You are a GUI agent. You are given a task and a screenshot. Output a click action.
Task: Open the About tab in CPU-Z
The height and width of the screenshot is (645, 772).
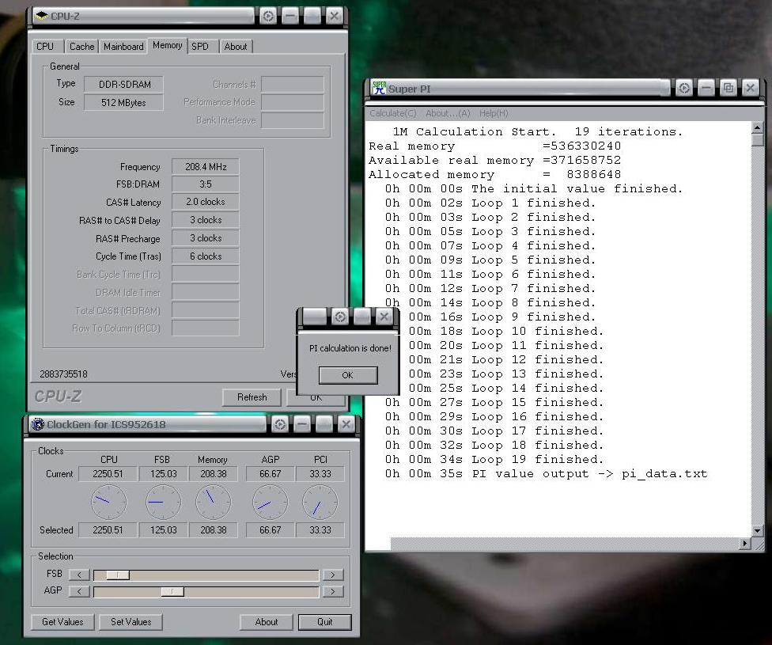click(236, 47)
